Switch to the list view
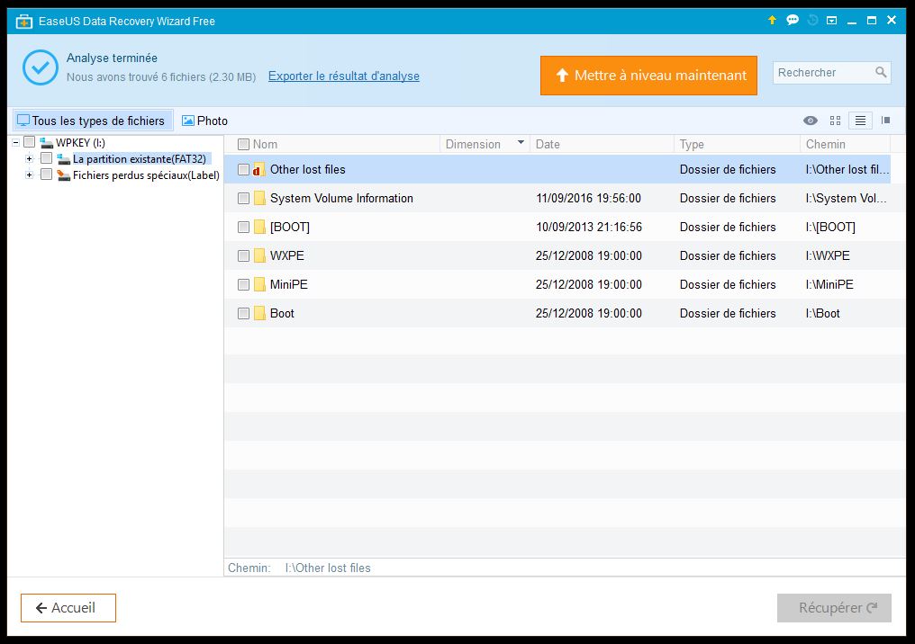This screenshot has height=644, width=915. 860,121
